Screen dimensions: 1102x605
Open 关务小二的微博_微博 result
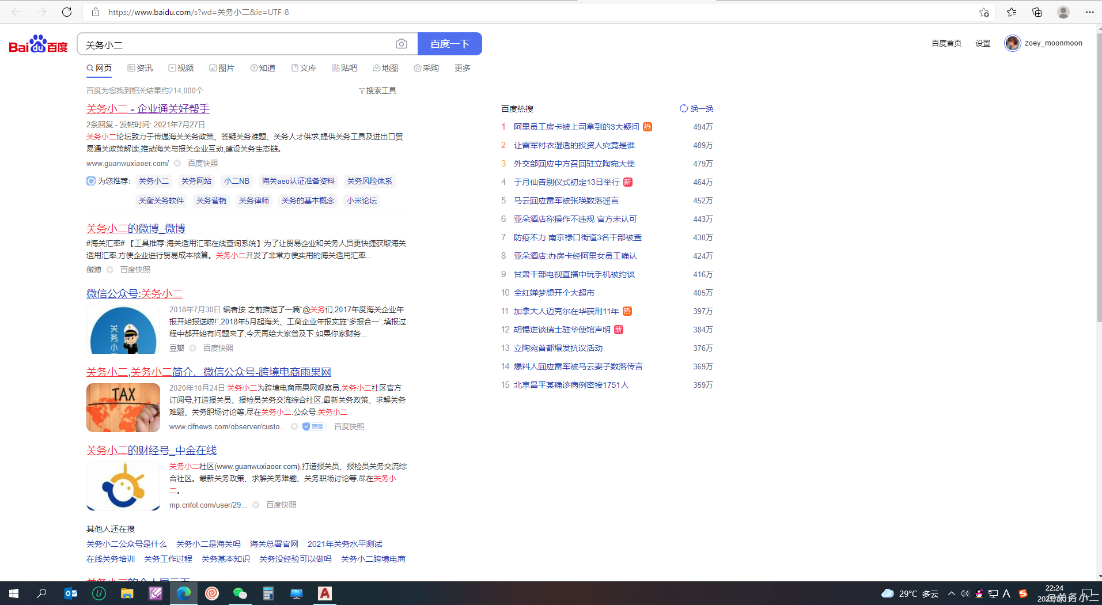pos(136,228)
